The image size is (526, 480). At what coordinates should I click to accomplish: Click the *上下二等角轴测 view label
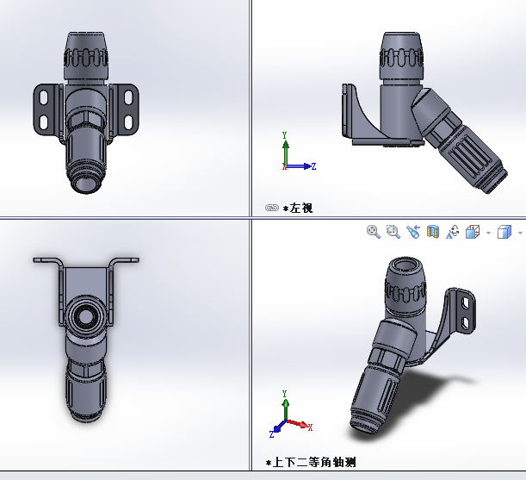(311, 463)
